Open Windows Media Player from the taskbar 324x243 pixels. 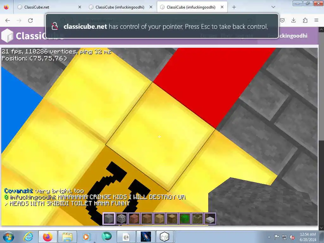(x=87, y=237)
